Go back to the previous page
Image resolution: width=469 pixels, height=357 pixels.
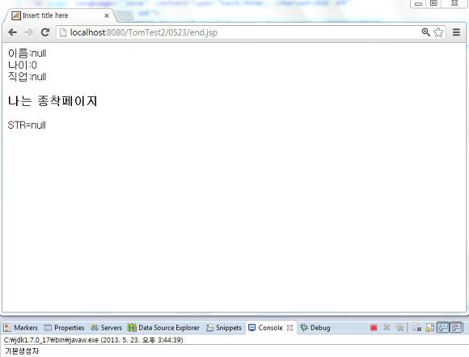(13, 32)
